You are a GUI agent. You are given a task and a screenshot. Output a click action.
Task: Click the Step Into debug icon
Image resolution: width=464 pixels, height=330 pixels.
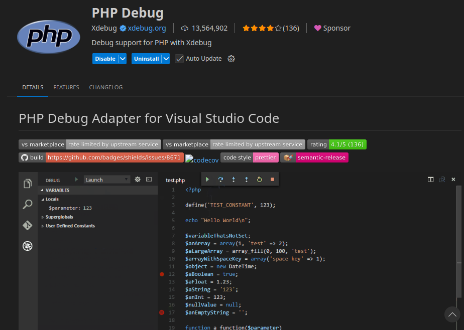tap(234, 180)
